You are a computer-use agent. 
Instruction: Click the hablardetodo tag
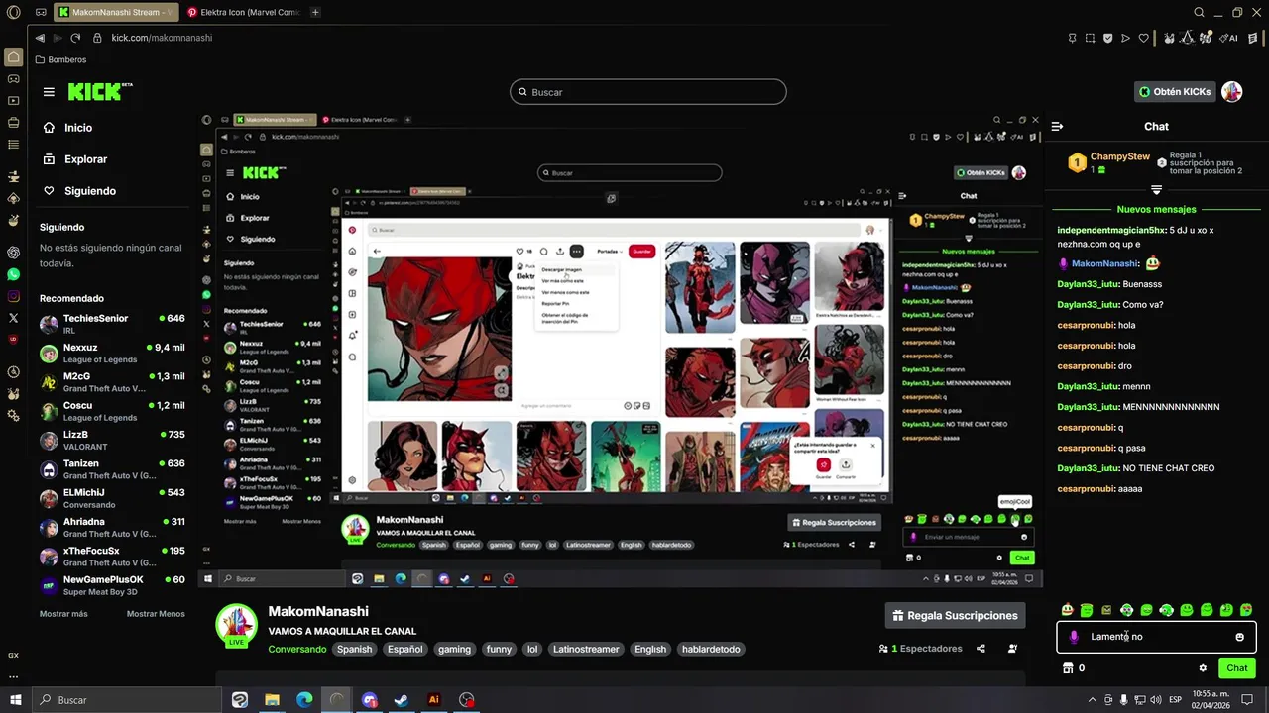coord(711,649)
